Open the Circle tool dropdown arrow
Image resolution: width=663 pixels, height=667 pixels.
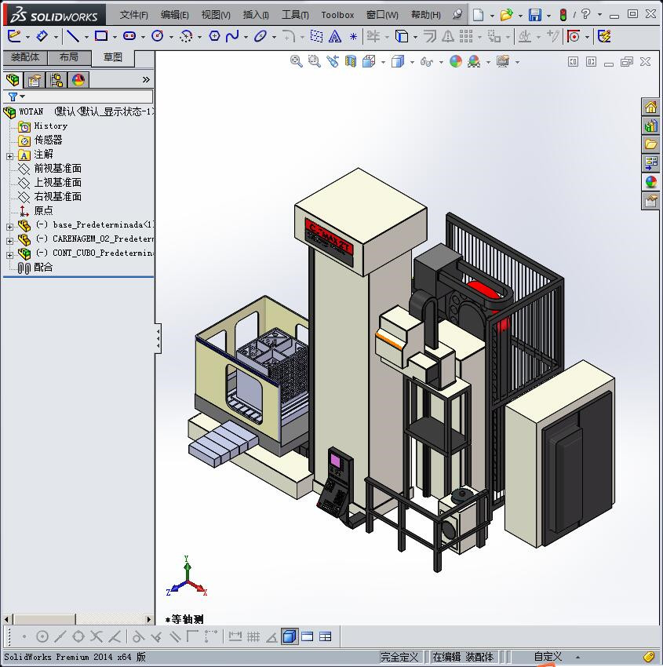tap(171, 38)
